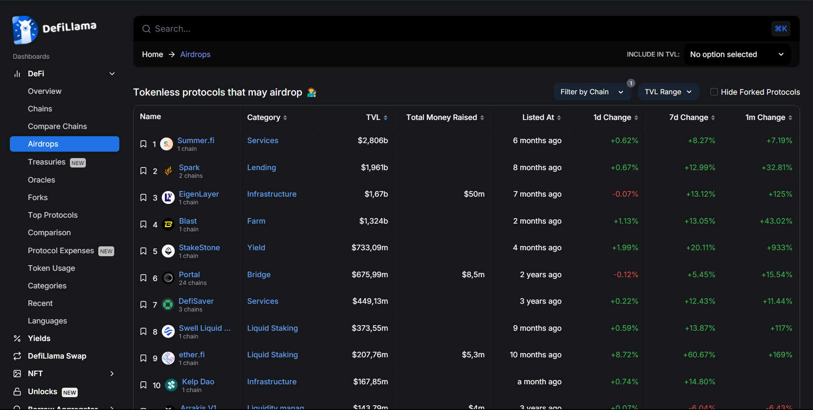This screenshot has height=410, width=813.
Task: Click the Spark protocol logo icon
Action: tap(168, 171)
